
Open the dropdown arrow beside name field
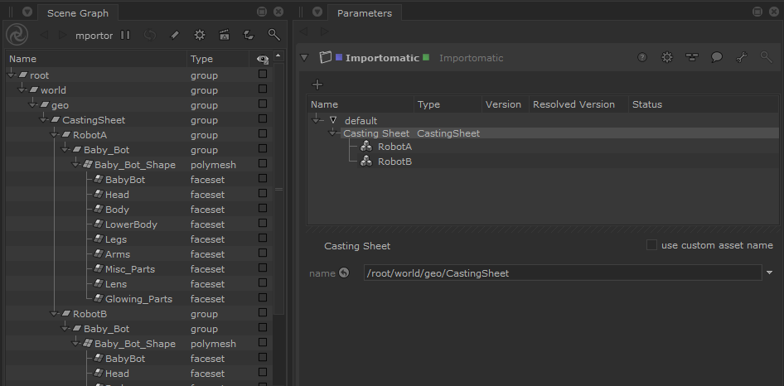coord(770,273)
